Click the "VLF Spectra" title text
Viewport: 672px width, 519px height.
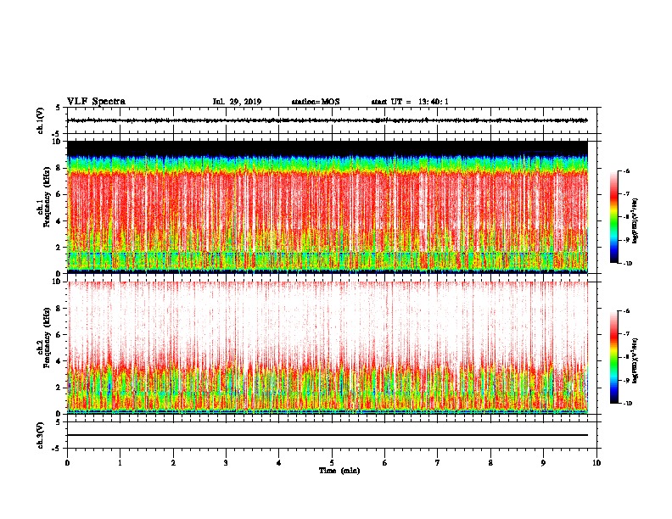click(x=96, y=102)
